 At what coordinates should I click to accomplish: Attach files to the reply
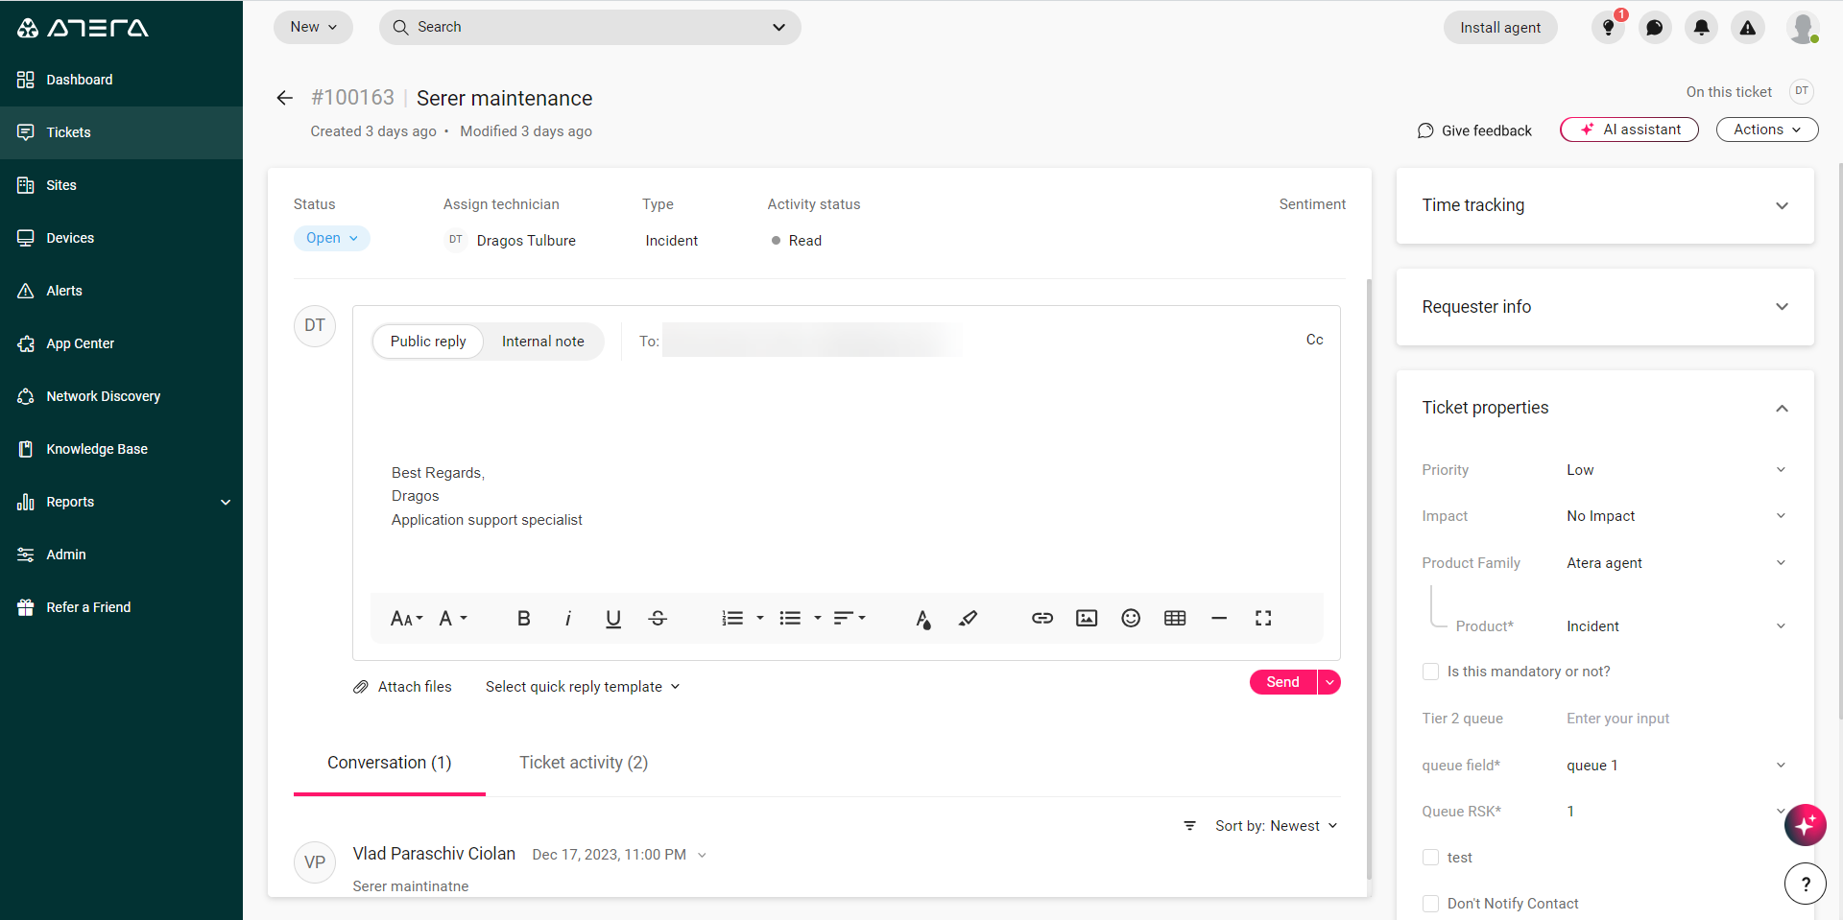pos(402,686)
